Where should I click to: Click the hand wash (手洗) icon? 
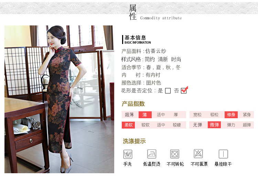click(128, 154)
